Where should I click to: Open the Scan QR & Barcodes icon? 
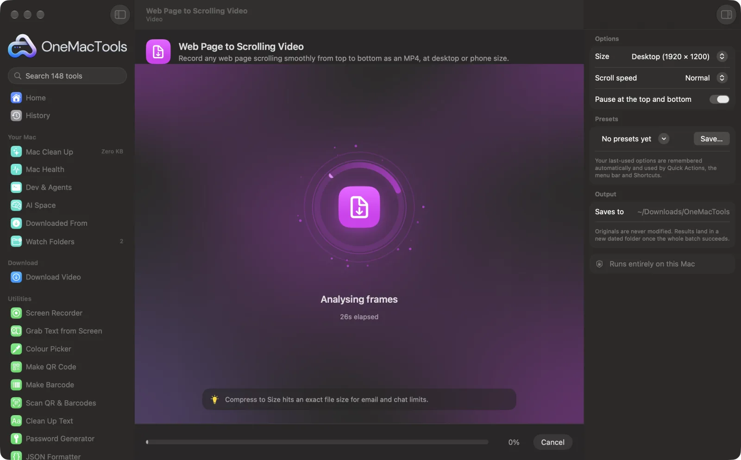click(x=16, y=403)
